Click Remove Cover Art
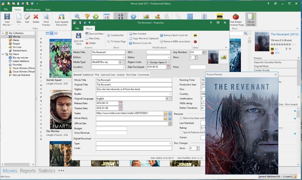 pos(140,43)
